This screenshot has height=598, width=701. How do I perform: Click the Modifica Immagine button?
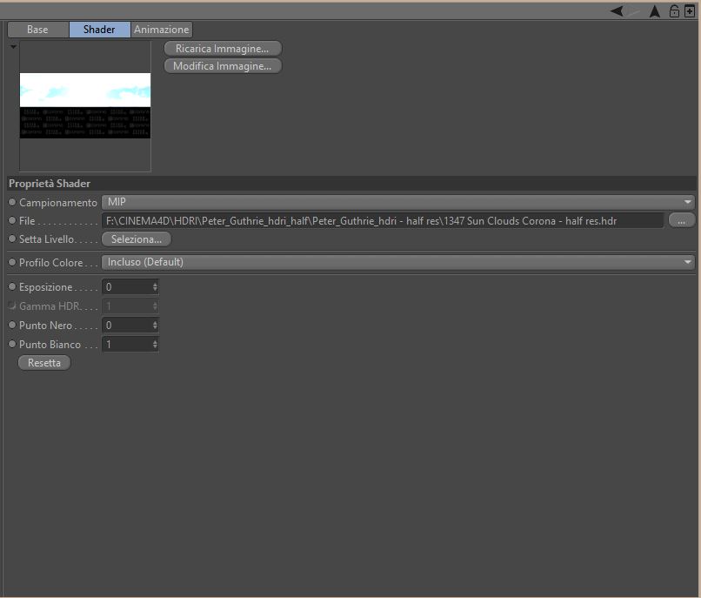[223, 66]
